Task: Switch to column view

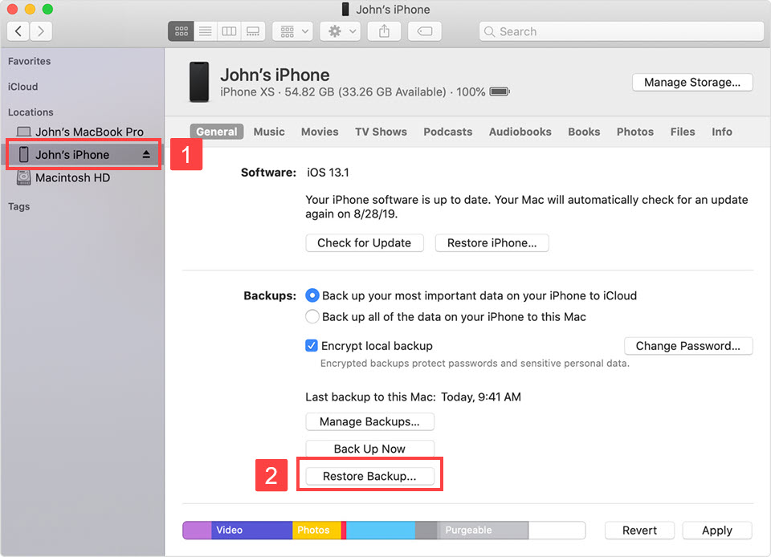Action: pos(229,31)
